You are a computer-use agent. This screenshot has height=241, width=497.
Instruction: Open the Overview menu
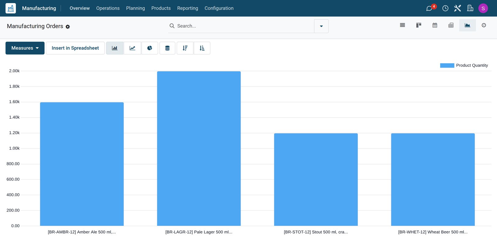[80, 8]
